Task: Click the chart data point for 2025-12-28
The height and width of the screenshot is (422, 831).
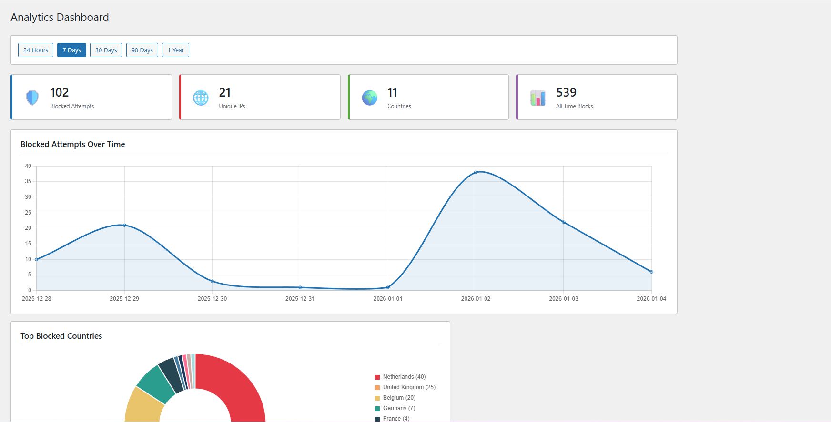Action: 37,259
